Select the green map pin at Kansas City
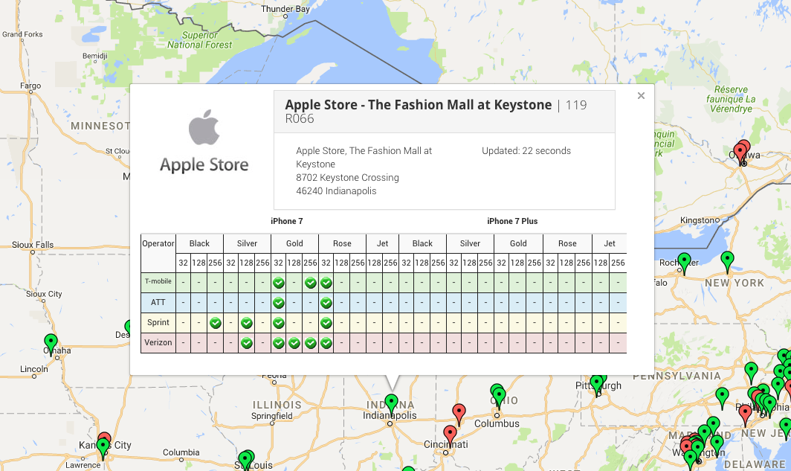Screen dimensions: 791x471 point(103,448)
